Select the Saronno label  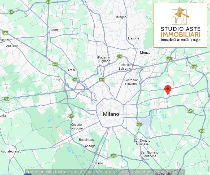pos(55,30)
